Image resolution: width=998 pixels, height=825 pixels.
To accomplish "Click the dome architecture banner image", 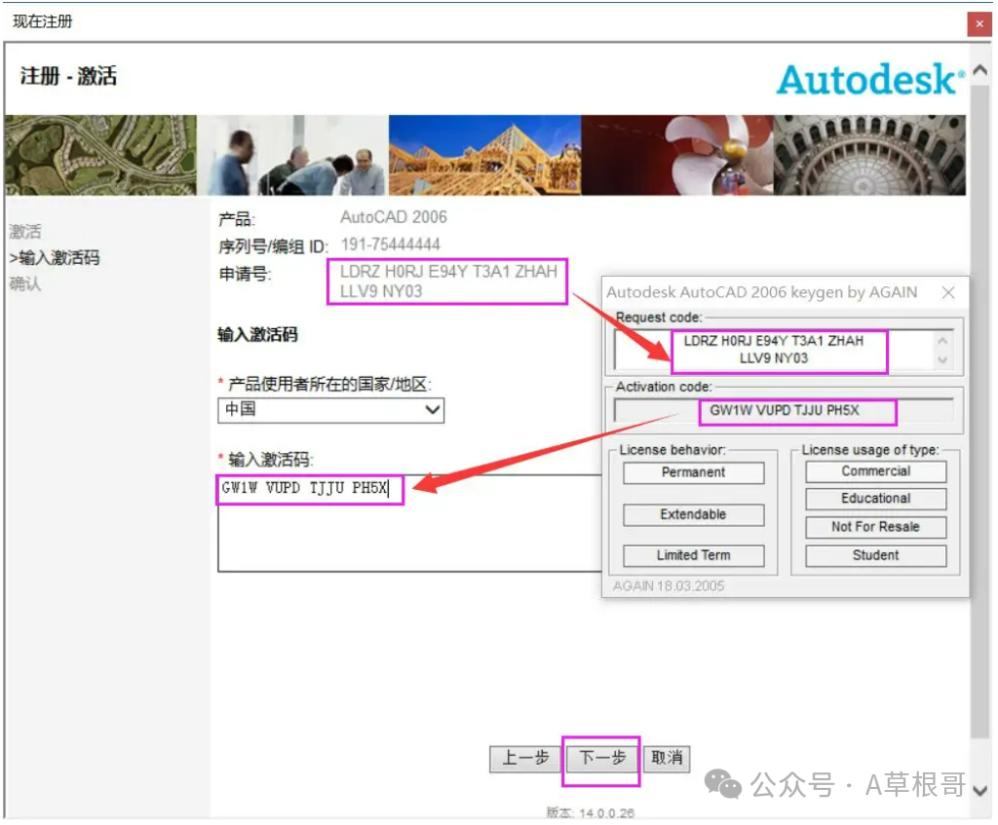I will [x=869, y=156].
